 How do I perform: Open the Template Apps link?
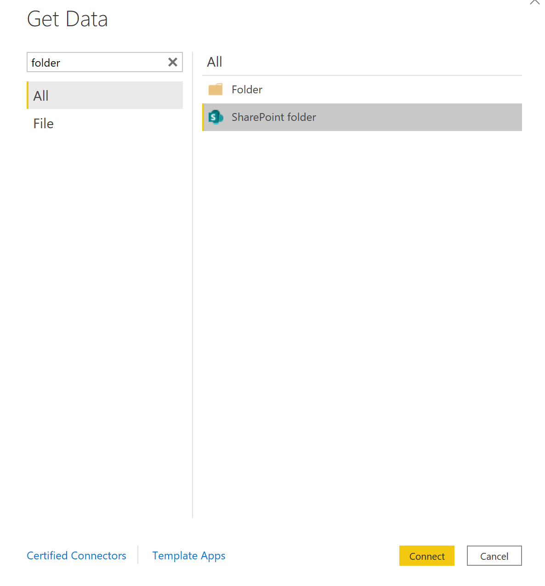[x=188, y=556]
